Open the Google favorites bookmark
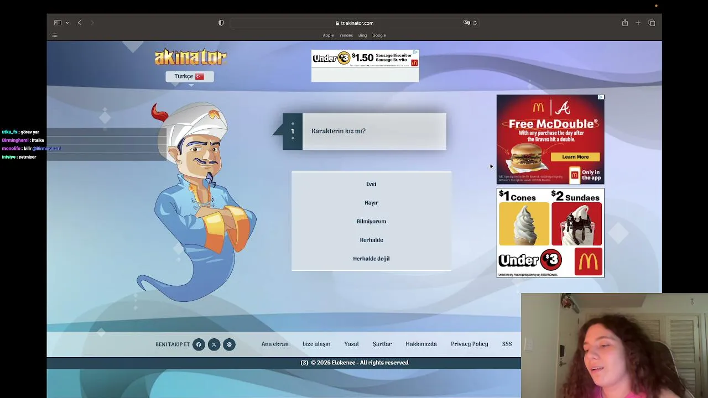The image size is (708, 398). [379, 35]
